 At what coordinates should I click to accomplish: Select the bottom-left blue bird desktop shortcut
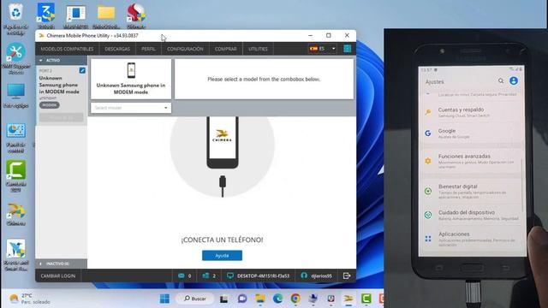pyautogui.click(x=15, y=255)
